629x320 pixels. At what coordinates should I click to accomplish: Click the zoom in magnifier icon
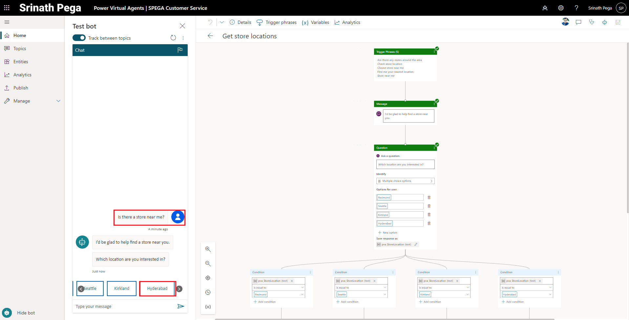[x=208, y=249]
